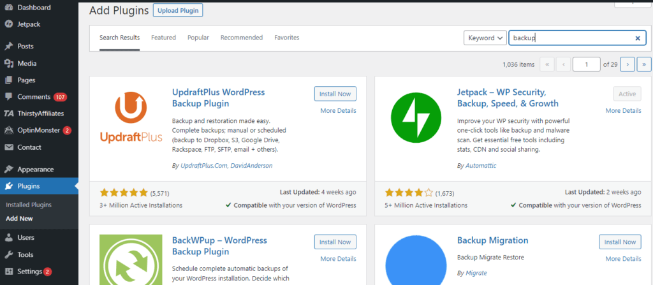Switch to the Search Results tab
Screen dimensions: 653x285
pos(119,38)
